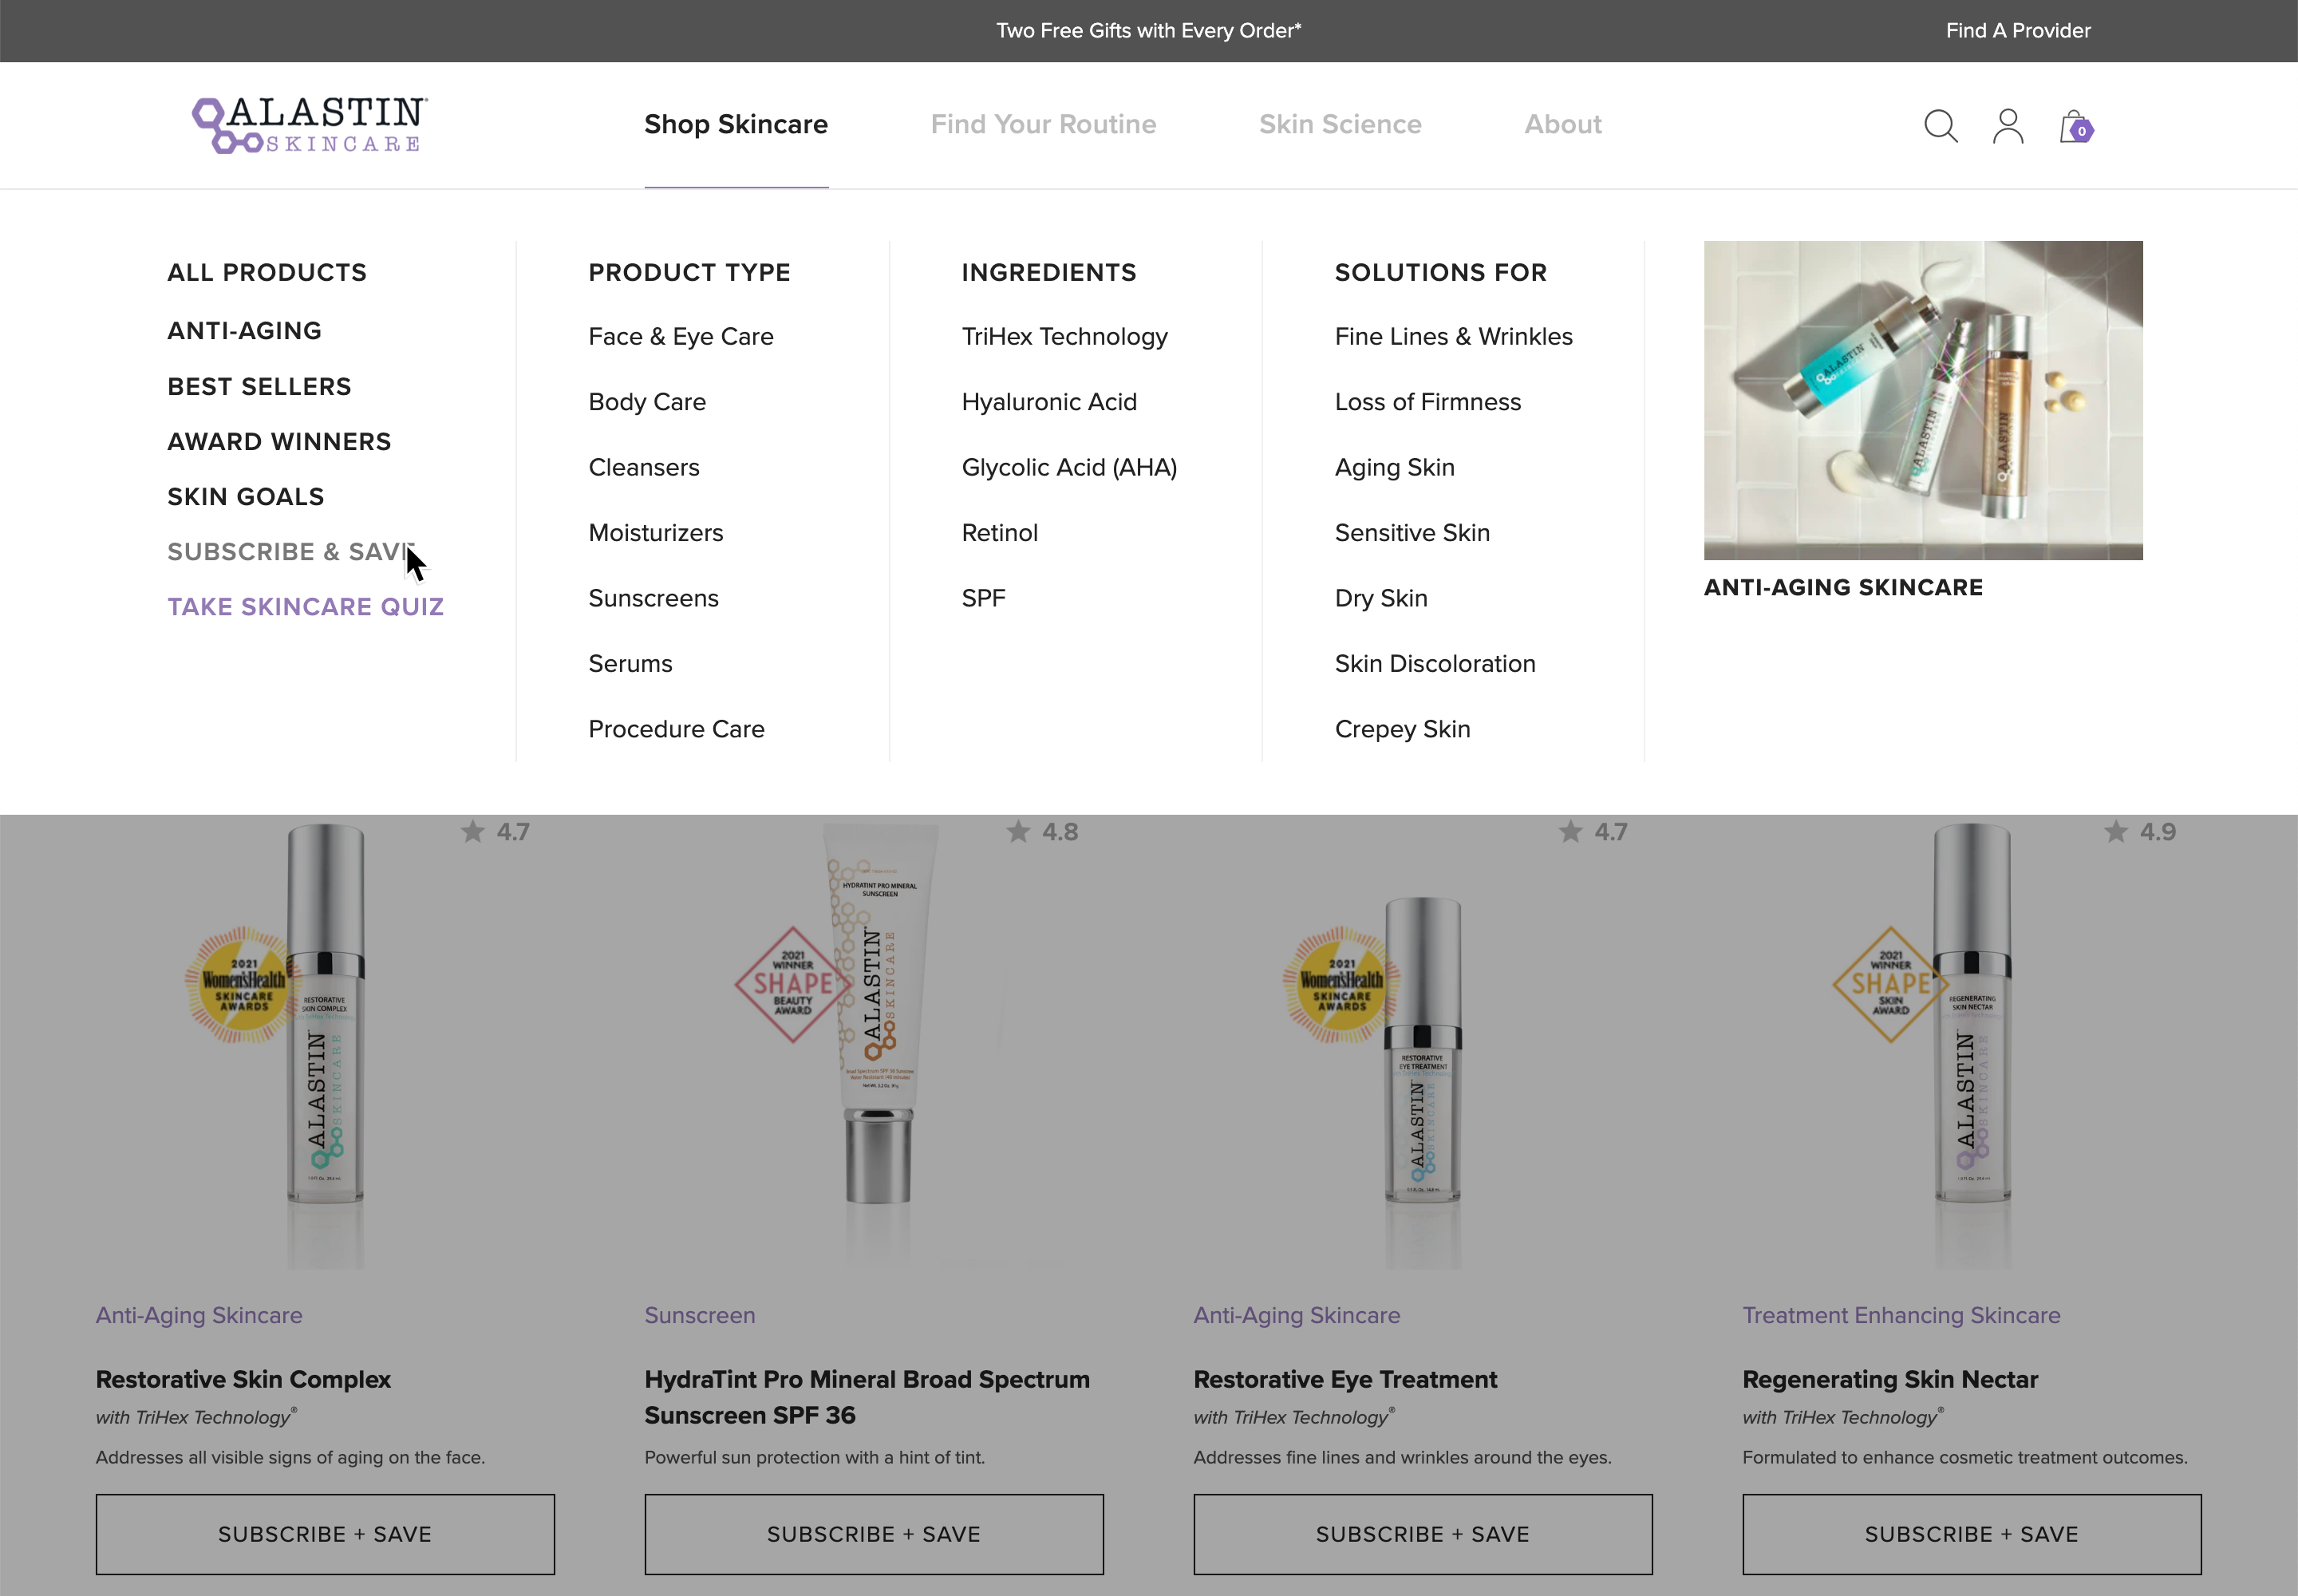
Task: Go to Award Winners
Action: tap(280, 442)
